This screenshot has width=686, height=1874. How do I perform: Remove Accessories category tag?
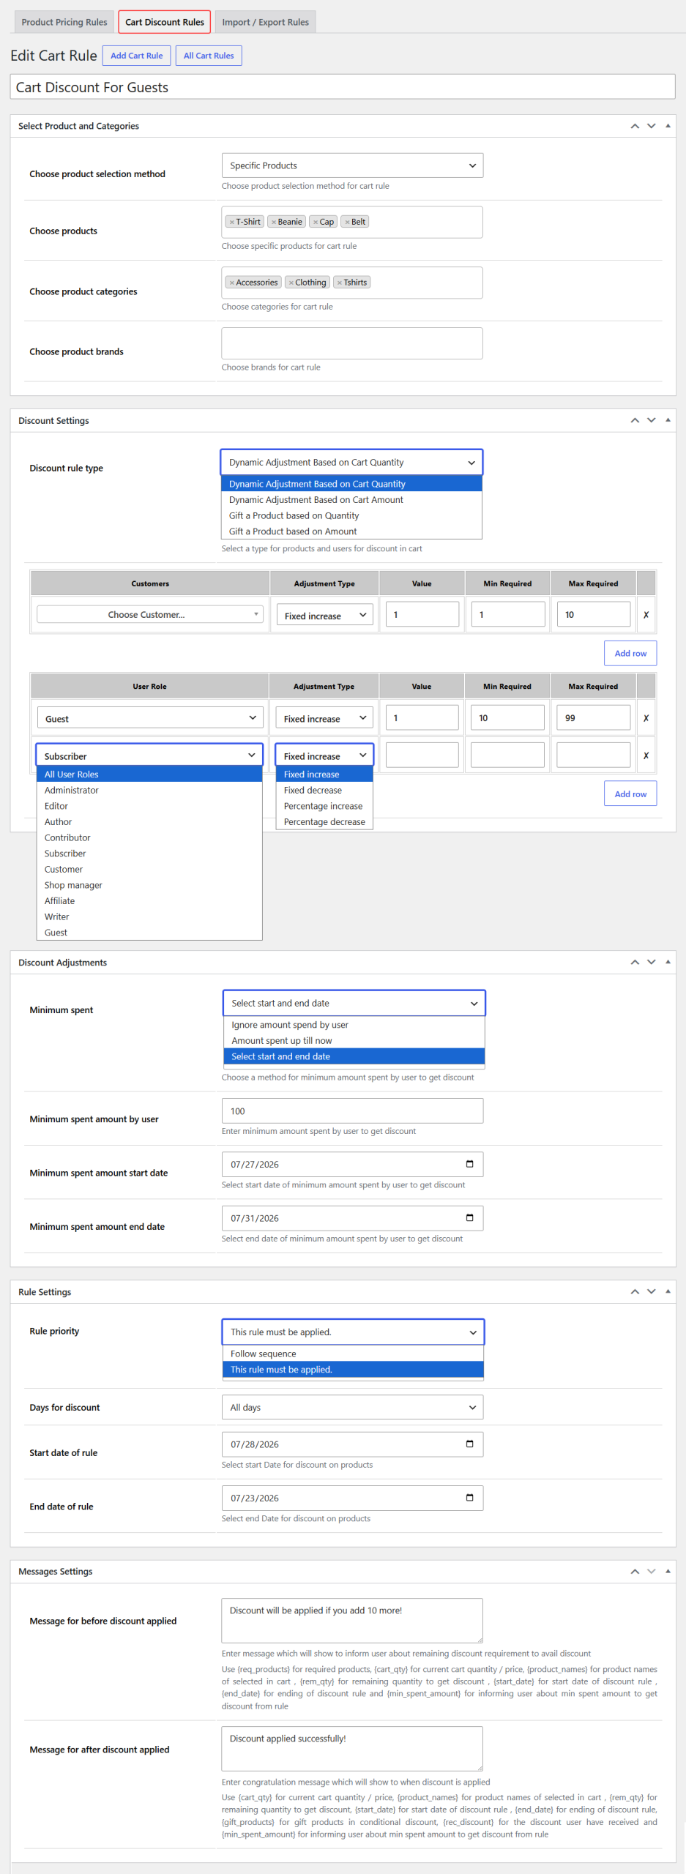pyautogui.click(x=232, y=283)
